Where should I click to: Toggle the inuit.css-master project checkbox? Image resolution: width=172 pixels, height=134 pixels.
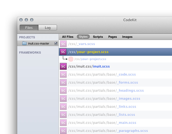(x=56, y=43)
